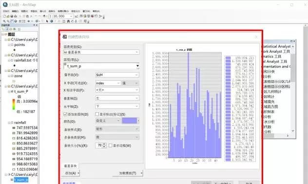Click the Save map document icon
Screen dimensions: 308x184
tap(12, 16)
